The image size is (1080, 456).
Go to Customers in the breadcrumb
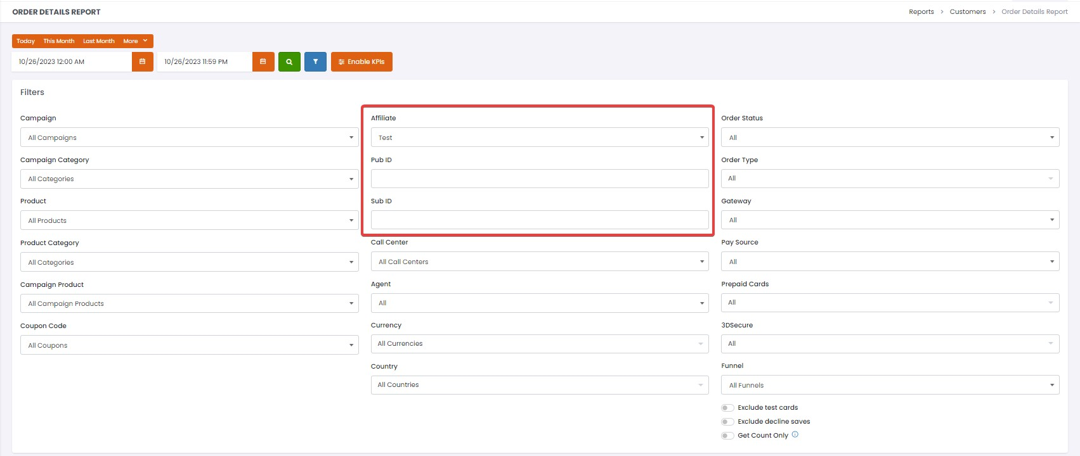[x=967, y=11]
